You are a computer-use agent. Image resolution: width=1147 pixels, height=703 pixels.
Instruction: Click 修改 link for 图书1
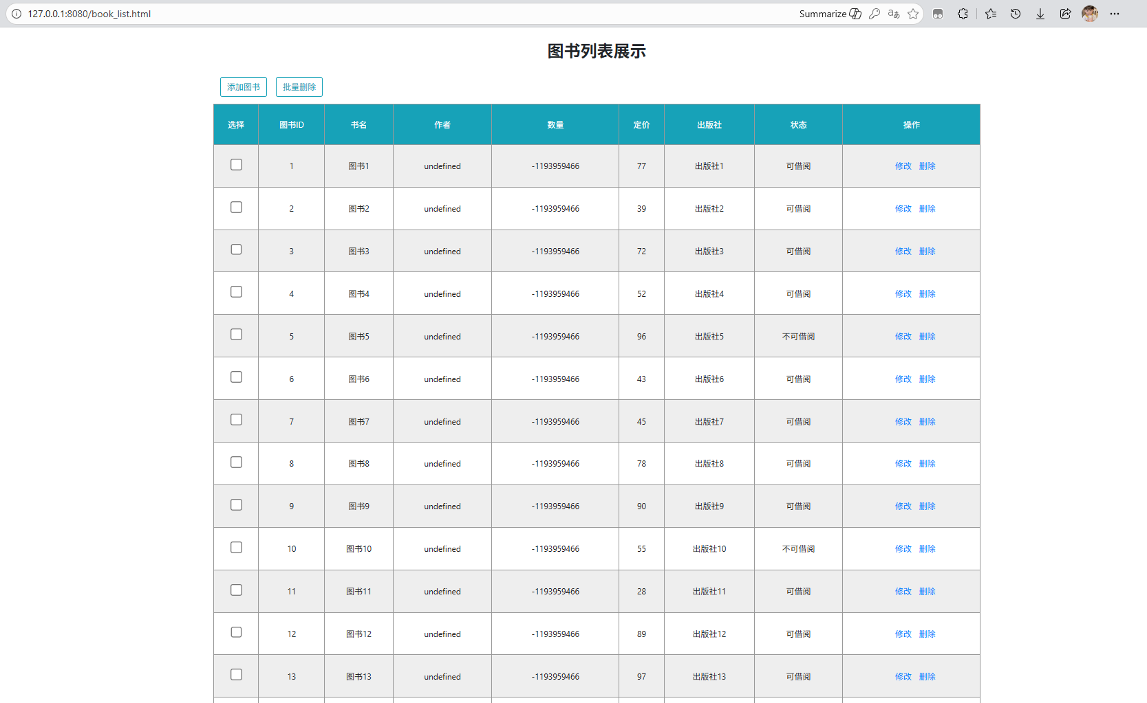(x=903, y=166)
